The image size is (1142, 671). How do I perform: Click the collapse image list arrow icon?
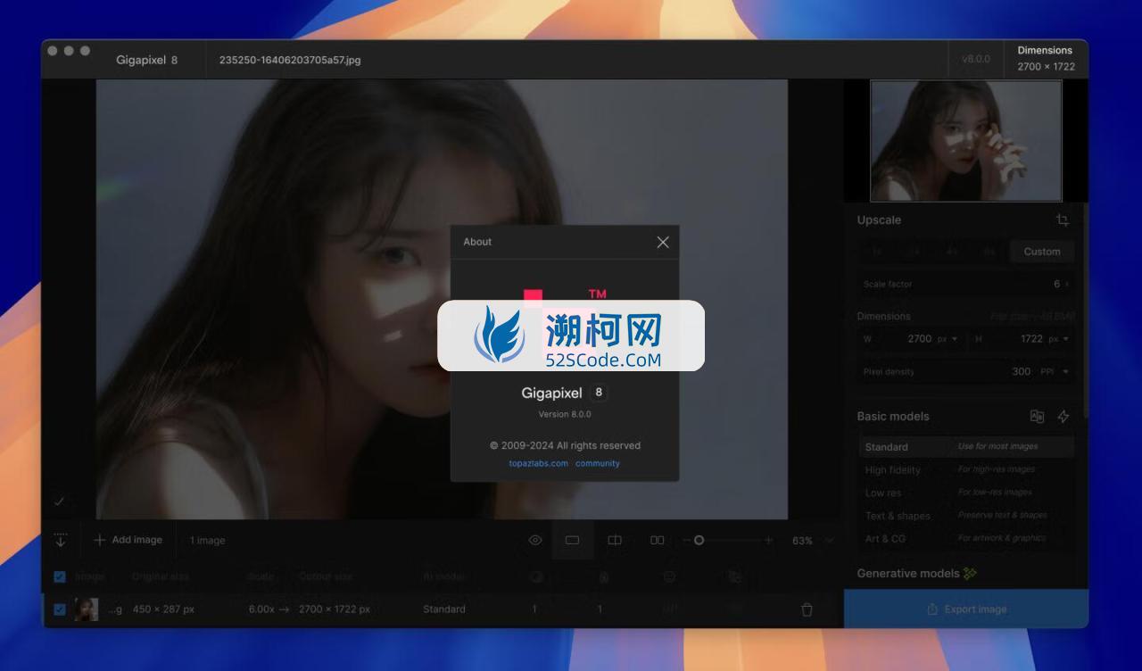61,540
